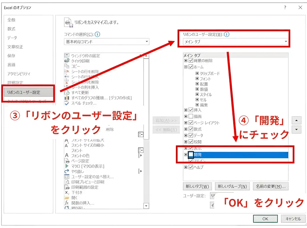Click the 新しいタブ(W) button
The width and height of the screenshot is (307, 228).
(197, 186)
